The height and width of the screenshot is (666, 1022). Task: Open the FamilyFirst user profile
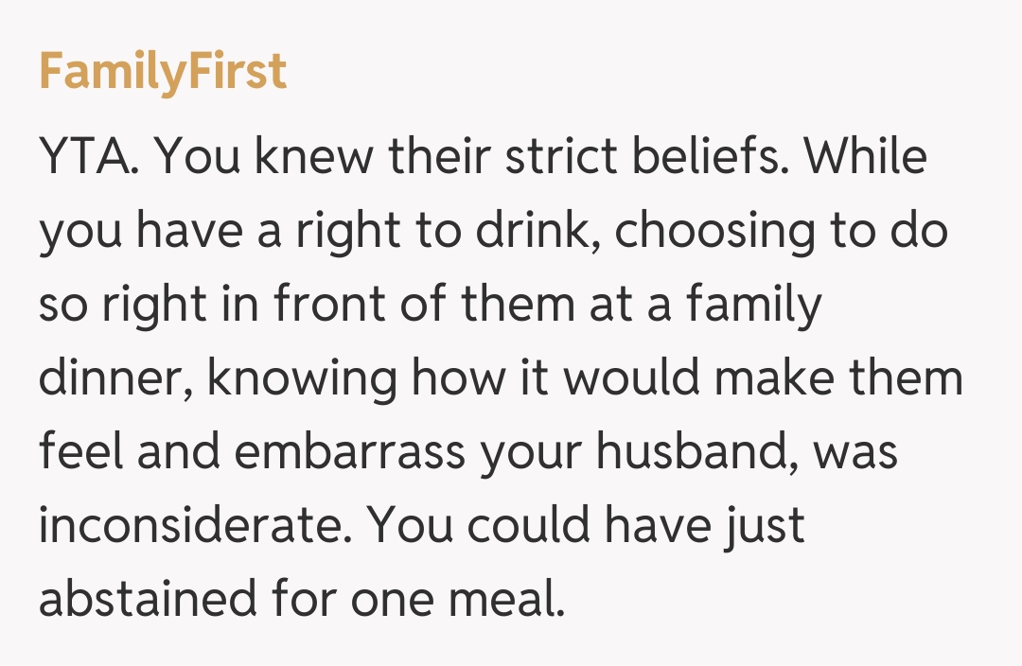pyautogui.click(x=162, y=73)
